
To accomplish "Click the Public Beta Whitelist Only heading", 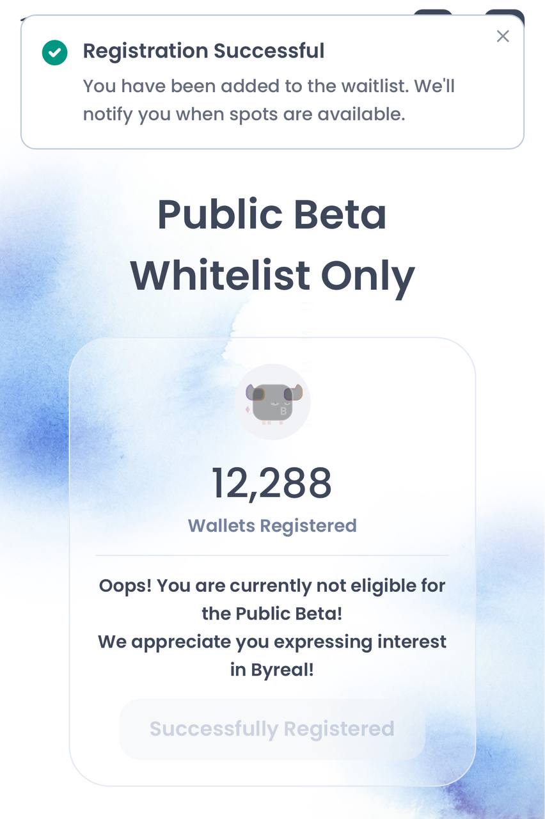I will [x=272, y=245].
